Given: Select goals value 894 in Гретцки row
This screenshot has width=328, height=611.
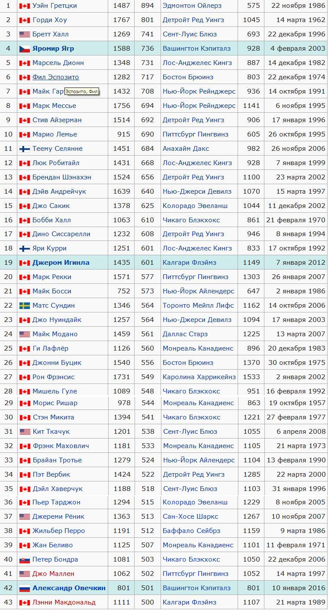Looking at the screenshot, I should [x=148, y=6].
